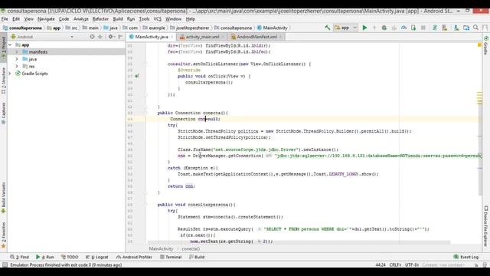
Task: Open the Build Variants side tool window
Action: tap(3, 198)
